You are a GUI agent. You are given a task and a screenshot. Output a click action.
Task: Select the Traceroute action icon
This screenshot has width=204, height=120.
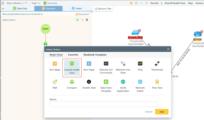point(157,64)
